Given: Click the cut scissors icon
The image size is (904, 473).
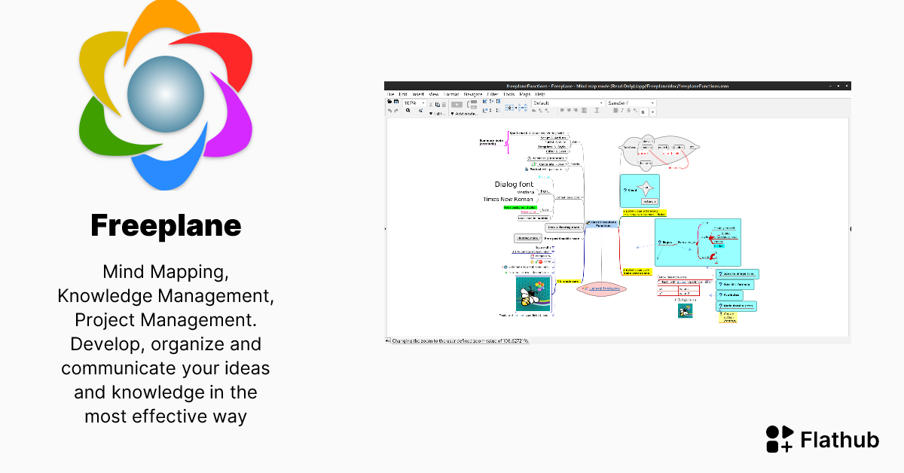Looking at the screenshot, I should point(432,102).
